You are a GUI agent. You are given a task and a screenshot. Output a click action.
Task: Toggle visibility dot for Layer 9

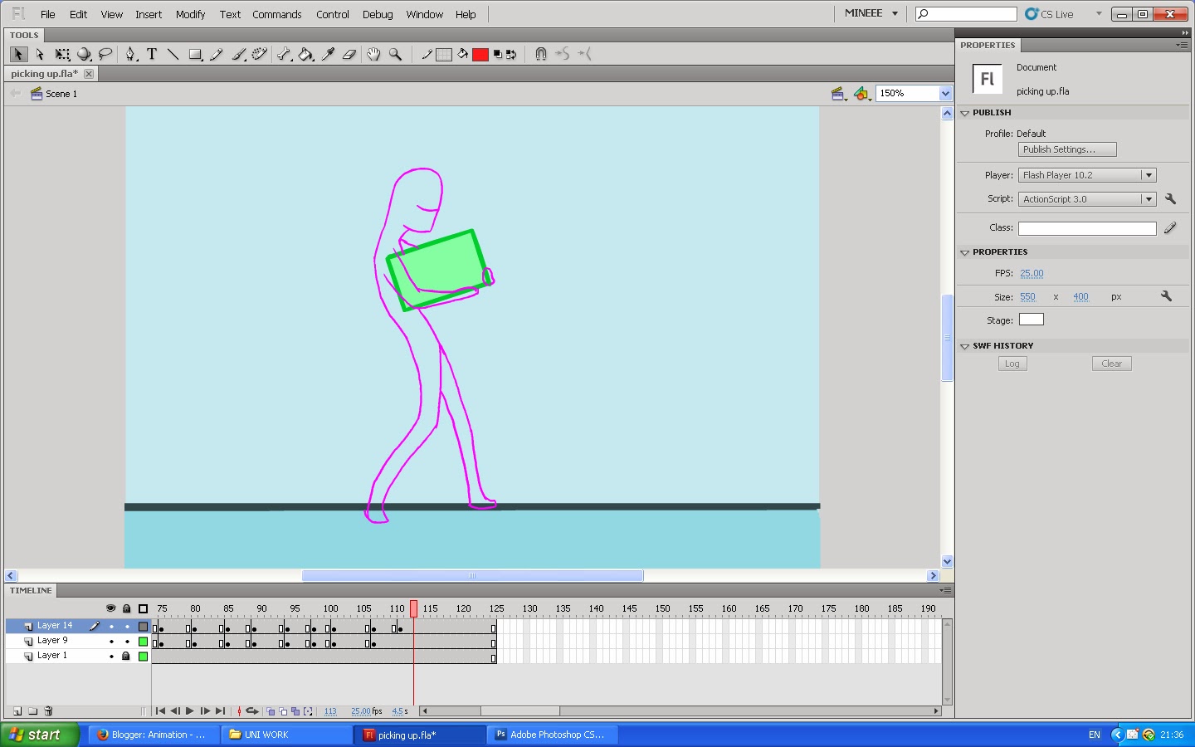(x=111, y=642)
